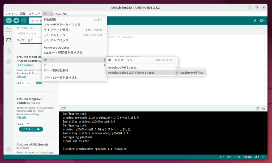The image size is (272, 163).
Task: Open the Search sidebar icon
Action: pos(8,72)
